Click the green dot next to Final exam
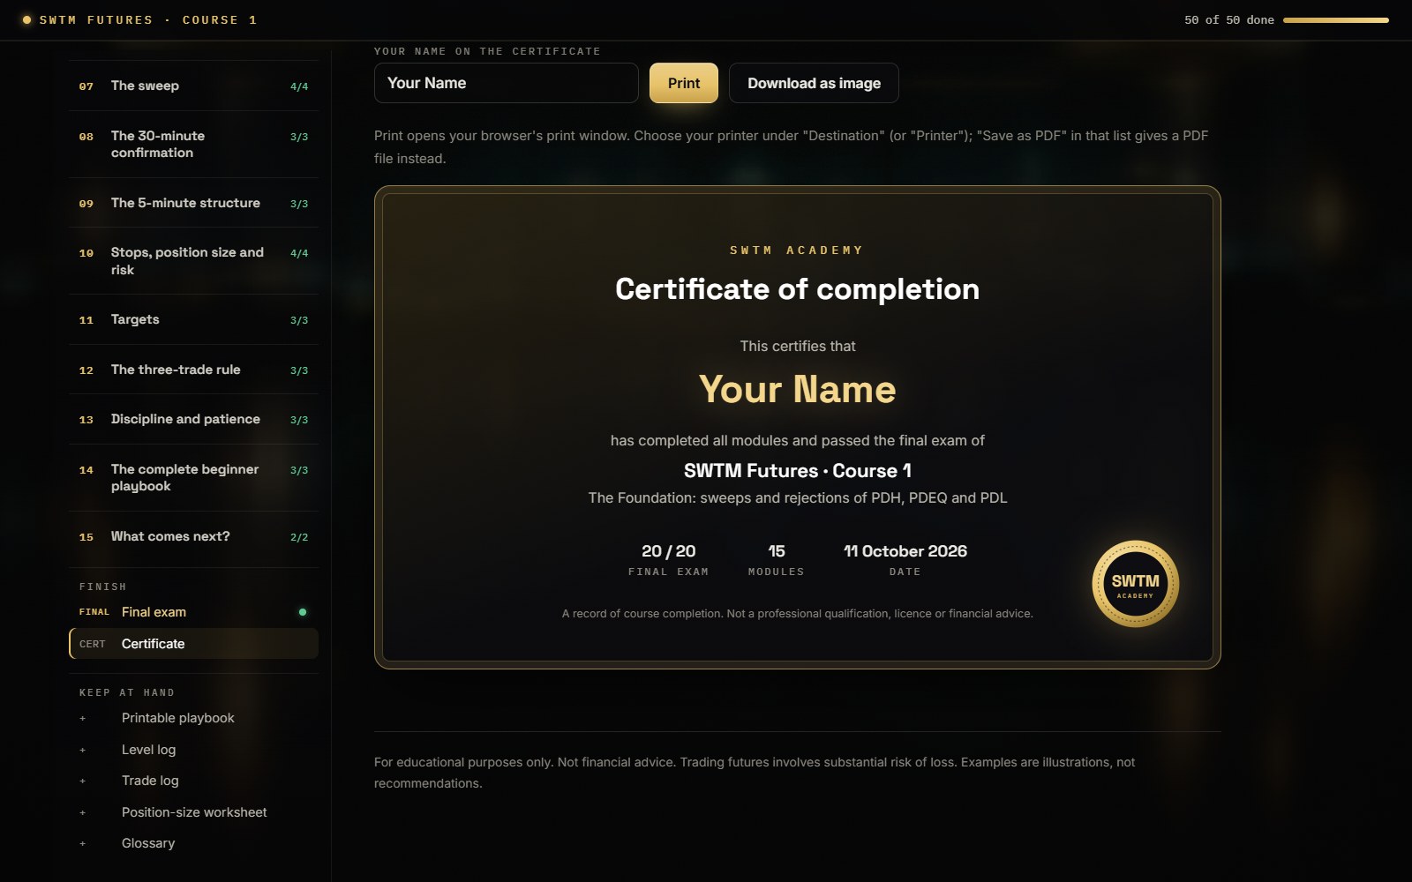1412x882 pixels. (x=303, y=612)
